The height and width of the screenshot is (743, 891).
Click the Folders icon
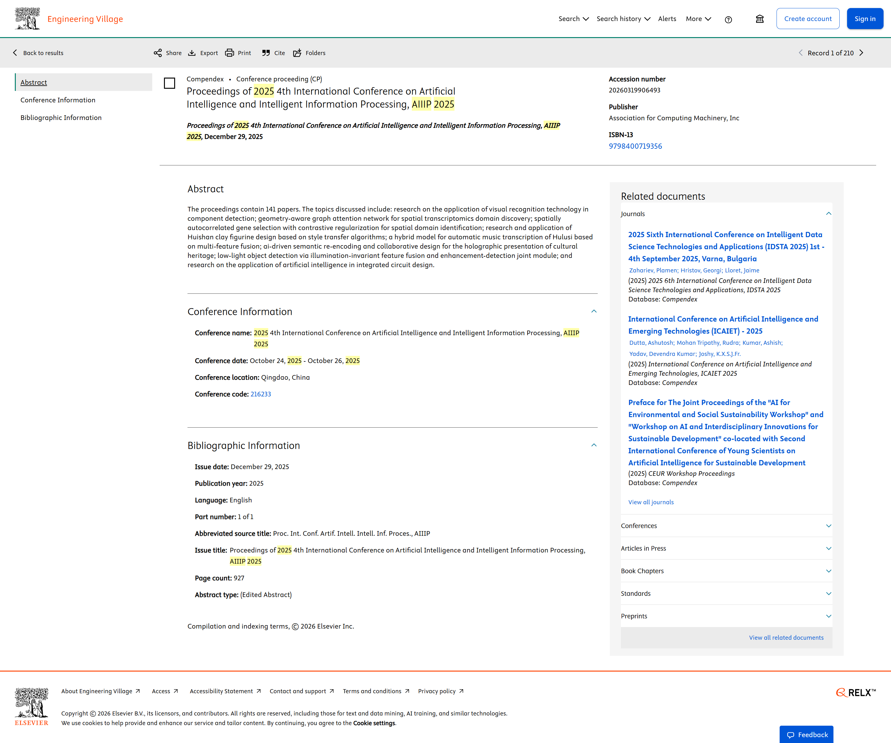pyautogui.click(x=297, y=53)
